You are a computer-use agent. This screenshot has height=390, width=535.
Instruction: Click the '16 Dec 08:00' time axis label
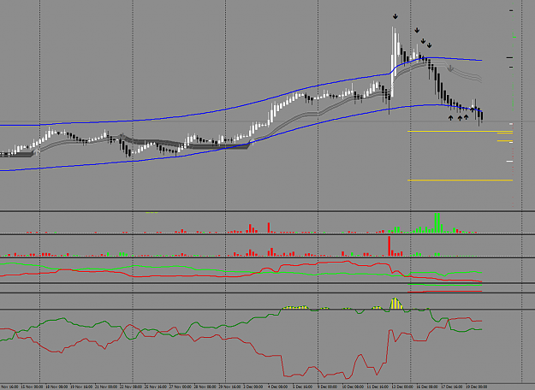coord(427,387)
